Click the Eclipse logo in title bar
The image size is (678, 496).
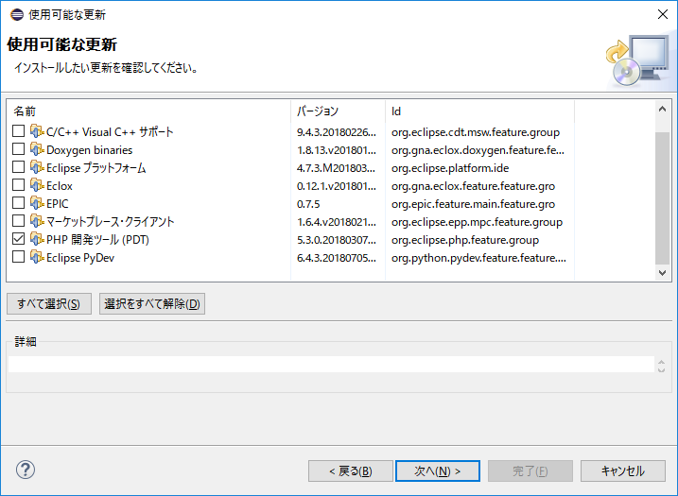tap(16, 15)
